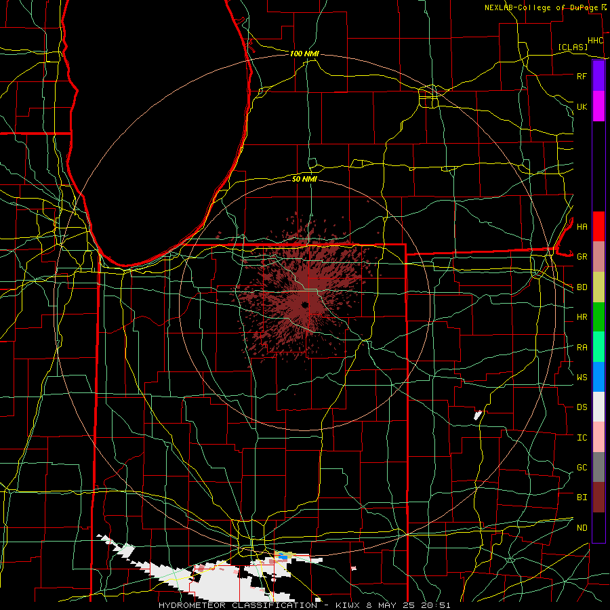Choose the white DS legend swatch
This screenshot has width=610, height=610.
(598, 407)
